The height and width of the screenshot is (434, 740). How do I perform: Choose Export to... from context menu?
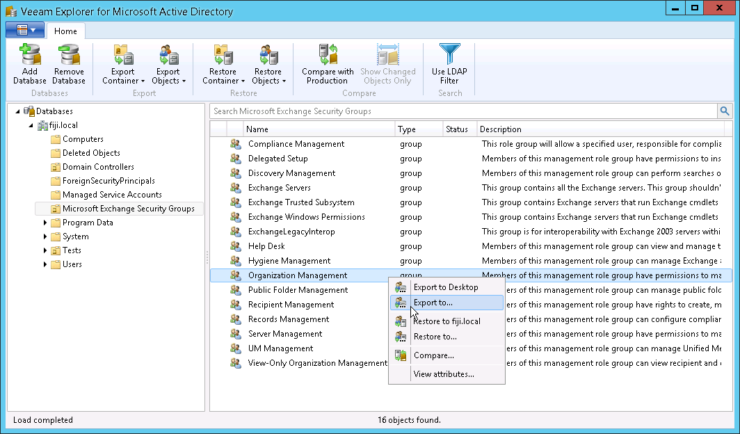447,303
